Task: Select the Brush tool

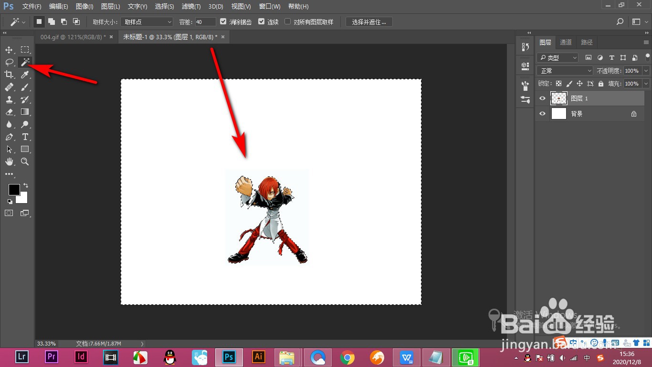Action: [x=25, y=87]
